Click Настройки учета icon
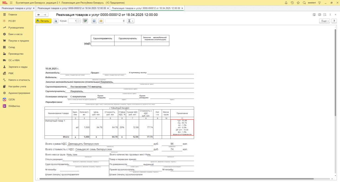340x182 pixels. click(4, 86)
